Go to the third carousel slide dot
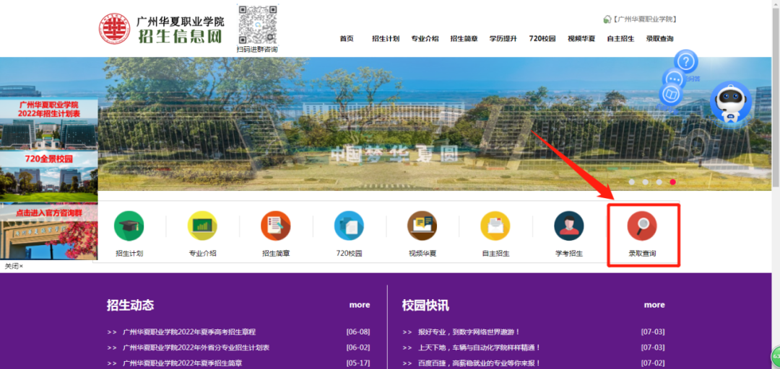Image resolution: width=780 pixels, height=369 pixels. tap(659, 182)
